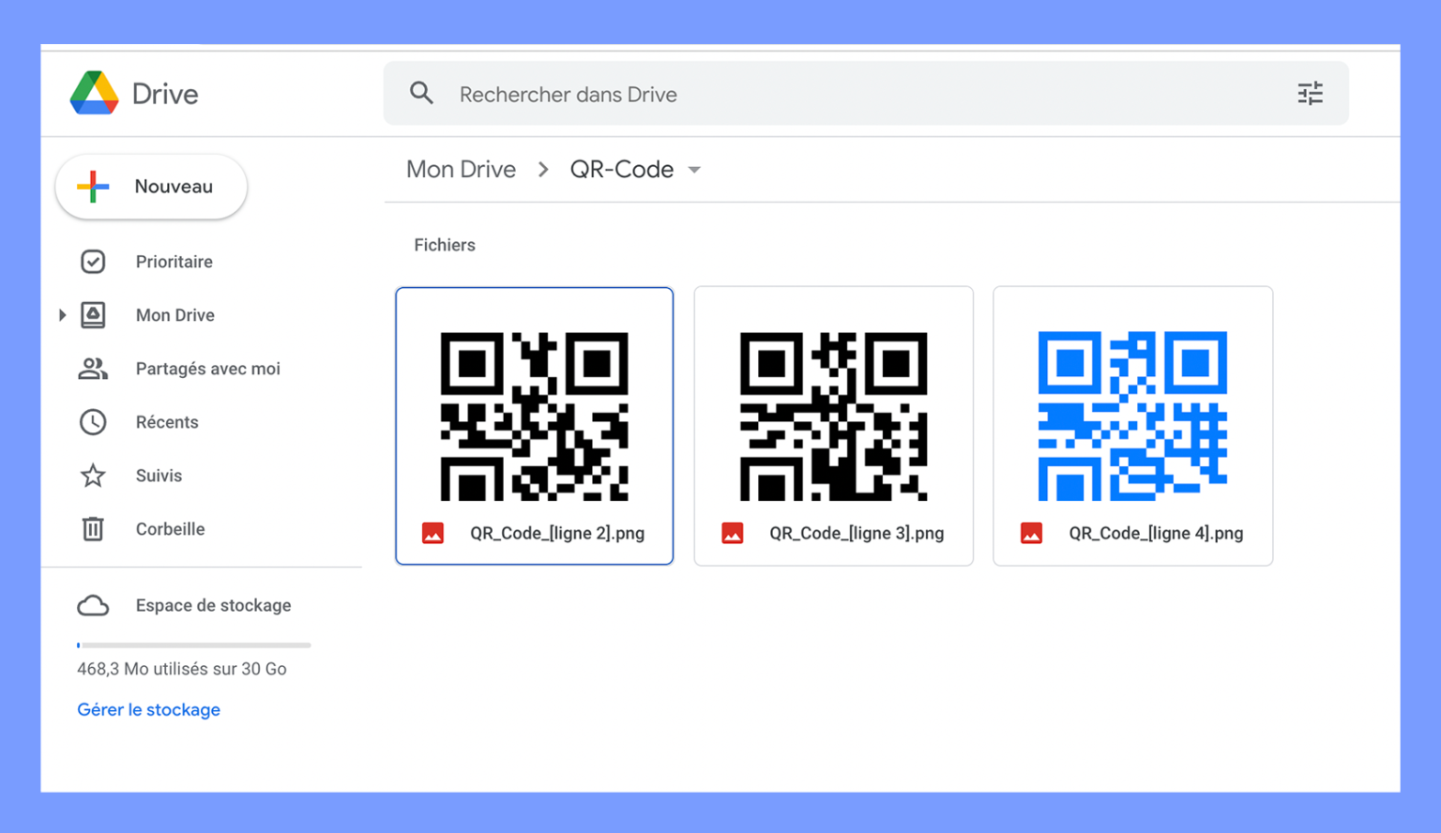Viewport: 1441px width, 833px height.
Task: Open Mon Drive from the sidebar icon
Action: point(93,315)
